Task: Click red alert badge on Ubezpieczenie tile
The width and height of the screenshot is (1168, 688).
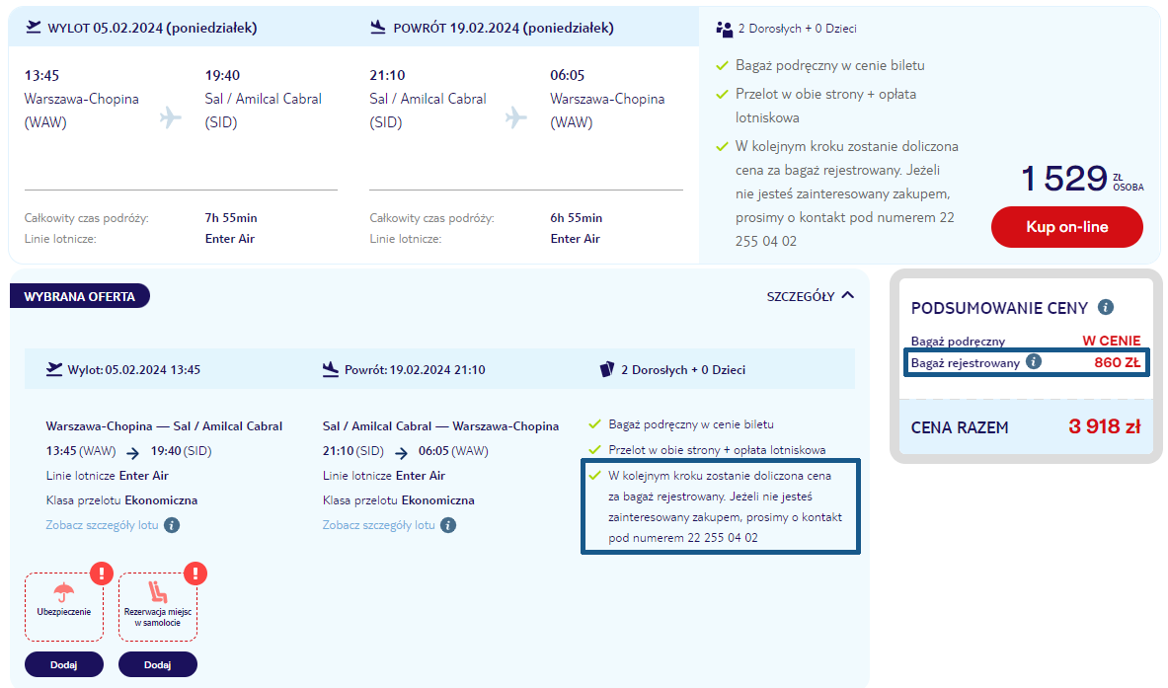Action: (102, 573)
